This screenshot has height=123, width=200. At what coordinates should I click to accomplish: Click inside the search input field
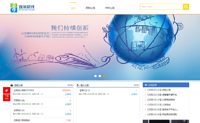pos(161,7)
